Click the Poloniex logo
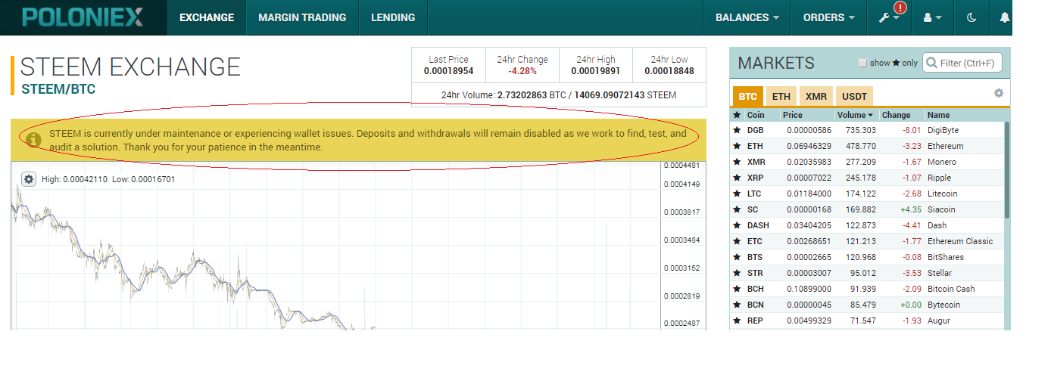Screen dimensions: 1051x381 83,17
